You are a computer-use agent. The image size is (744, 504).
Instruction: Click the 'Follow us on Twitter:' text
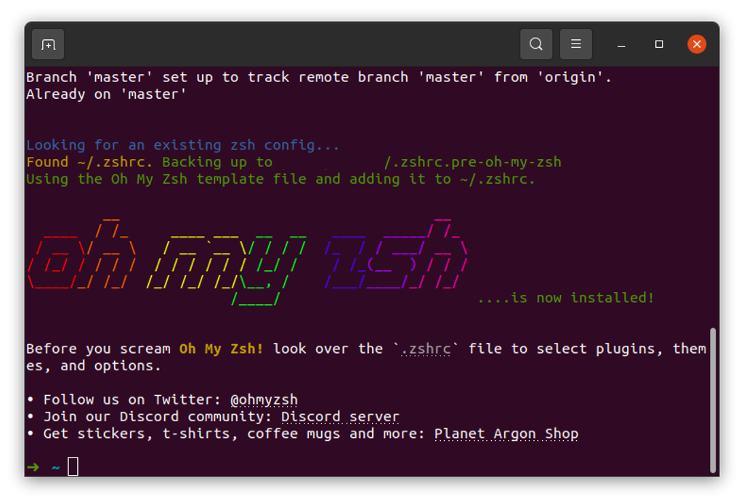click(132, 399)
